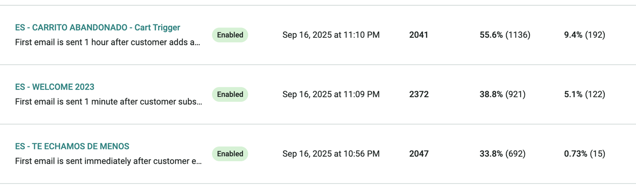
Task: Click the 2041 sent count
Action: click(419, 35)
